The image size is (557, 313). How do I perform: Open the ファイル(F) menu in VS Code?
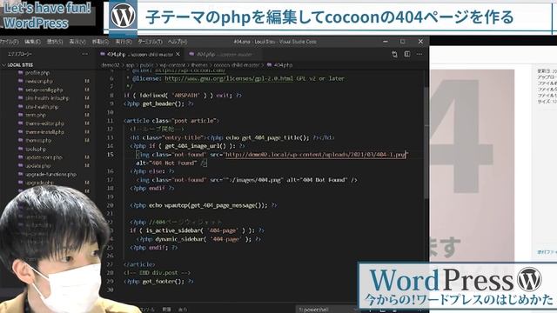coord(9,42)
